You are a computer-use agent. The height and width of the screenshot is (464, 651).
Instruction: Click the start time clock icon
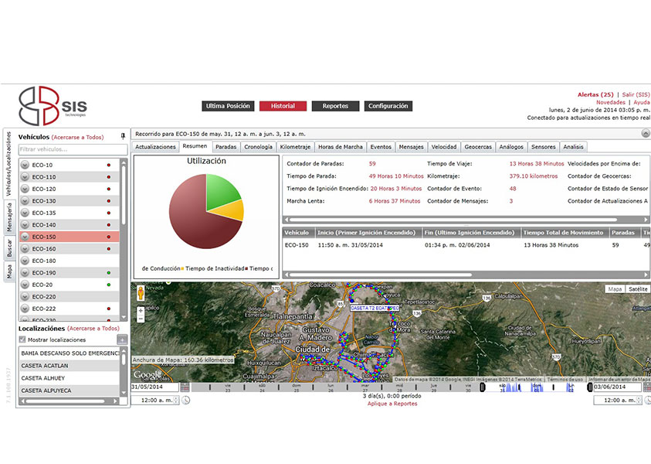[186, 401]
